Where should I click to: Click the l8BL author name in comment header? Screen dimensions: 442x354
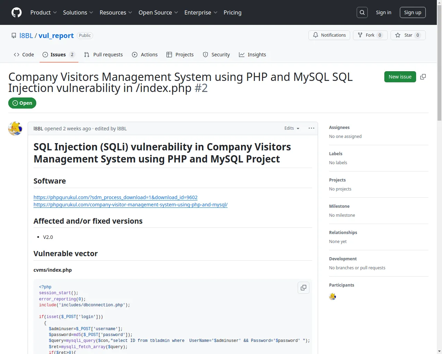click(38, 129)
